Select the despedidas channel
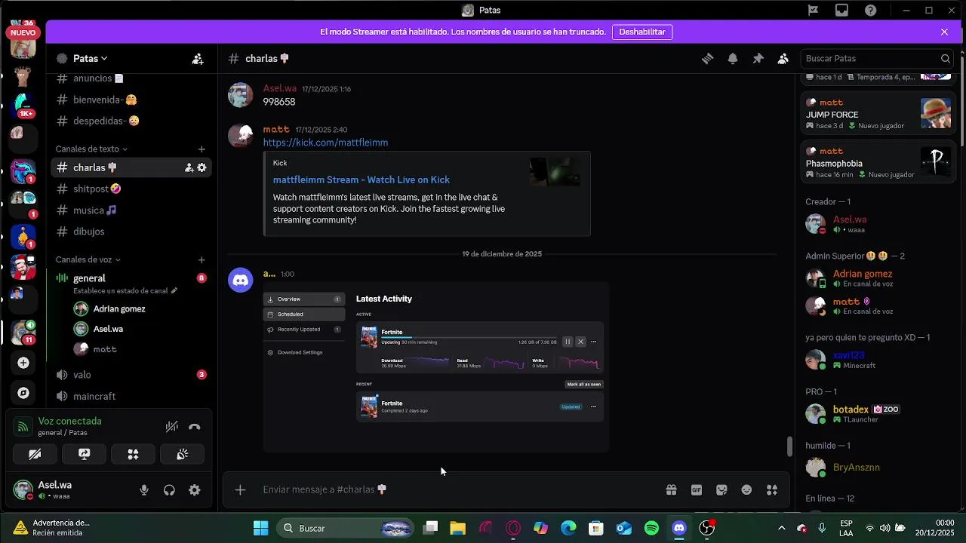 pyautogui.click(x=131, y=121)
